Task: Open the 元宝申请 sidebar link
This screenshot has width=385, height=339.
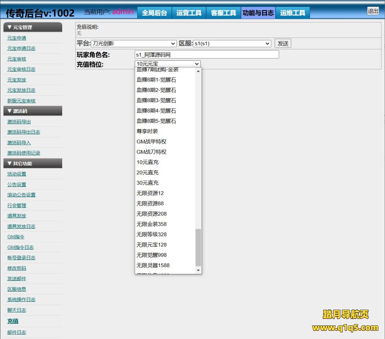Action: [x=17, y=38]
